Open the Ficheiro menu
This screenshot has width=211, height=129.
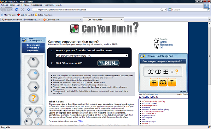pyautogui.click(x=4, y=5)
